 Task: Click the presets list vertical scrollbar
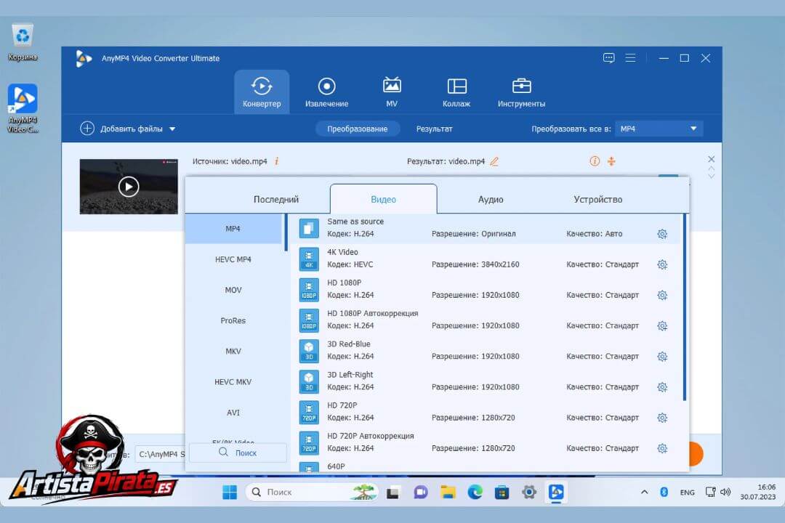(685, 307)
